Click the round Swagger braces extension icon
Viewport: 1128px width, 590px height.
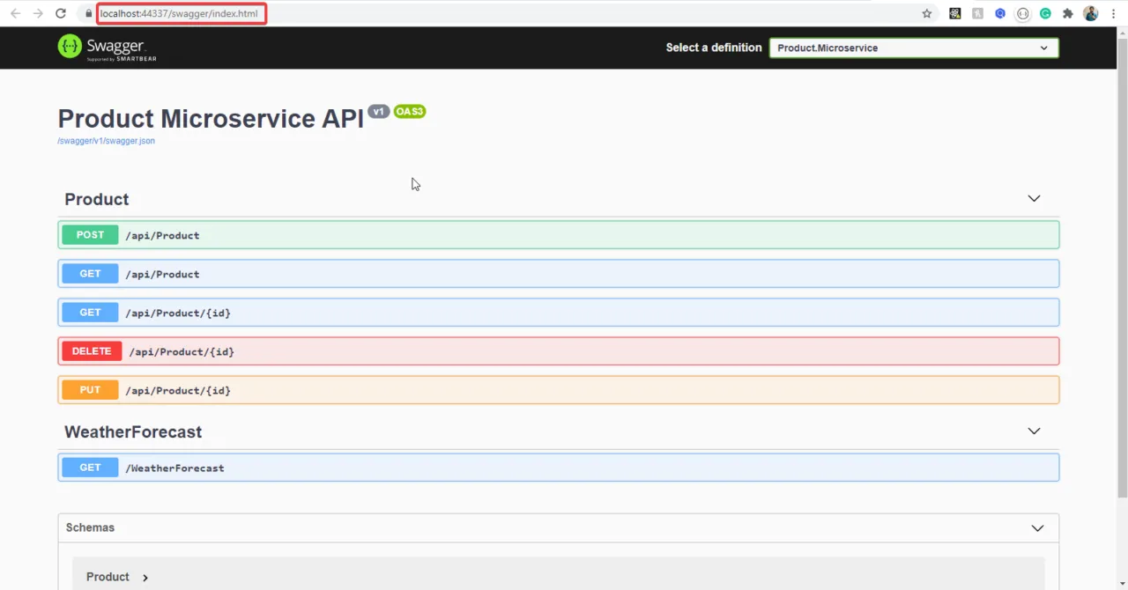tap(1022, 13)
